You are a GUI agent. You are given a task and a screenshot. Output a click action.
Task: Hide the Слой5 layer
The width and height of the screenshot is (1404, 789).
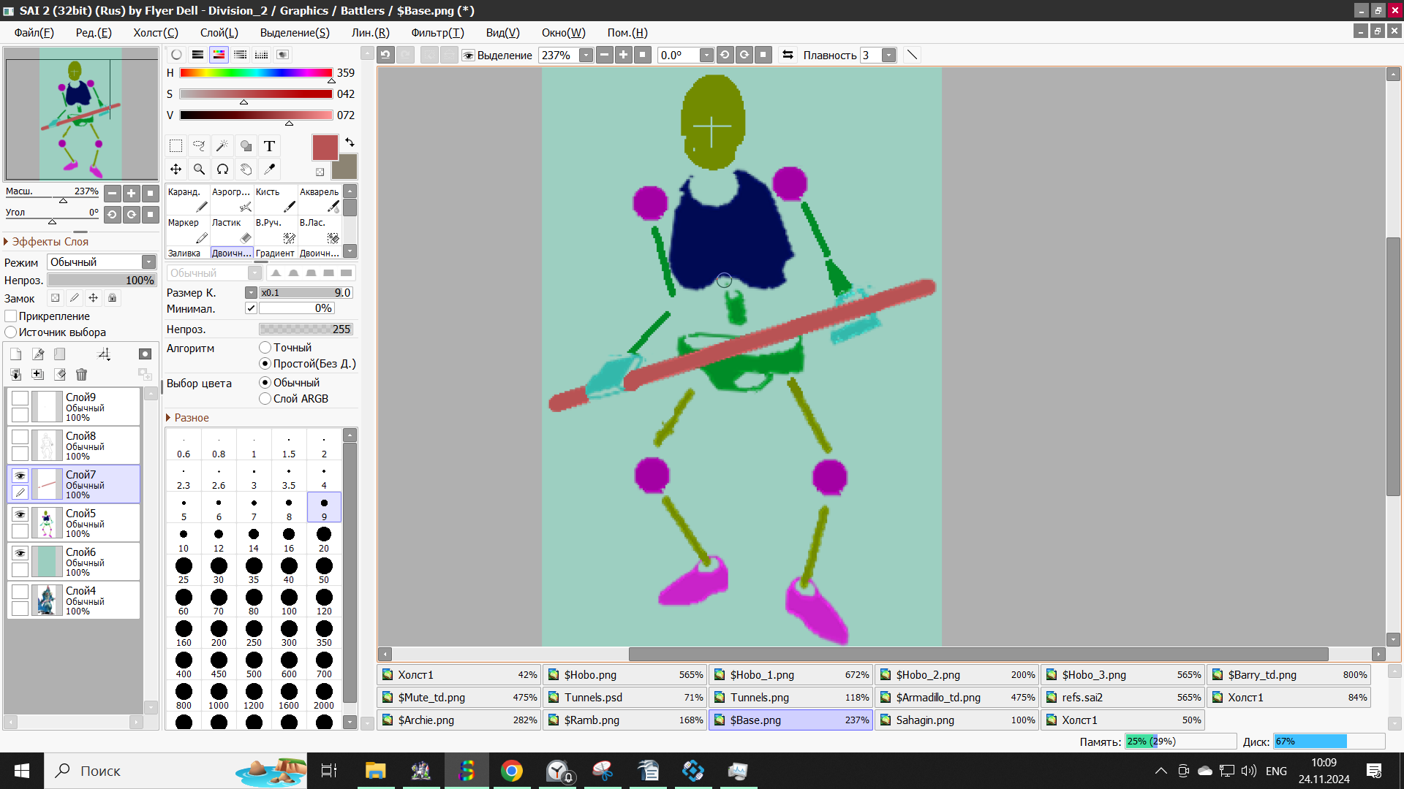(20, 514)
